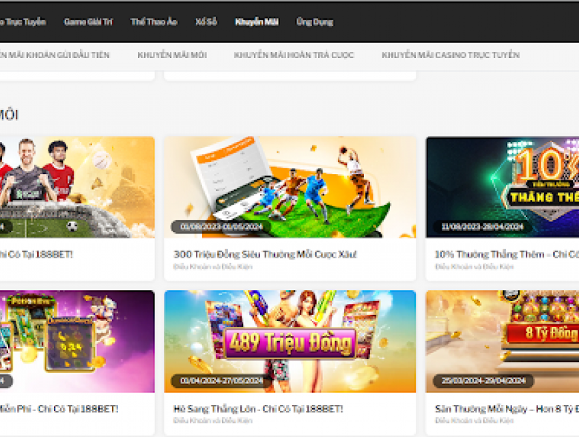Click title 'Miễn Phí - Chỉ Có Tại 188BET!'
579x437 pixels.
coord(59,408)
